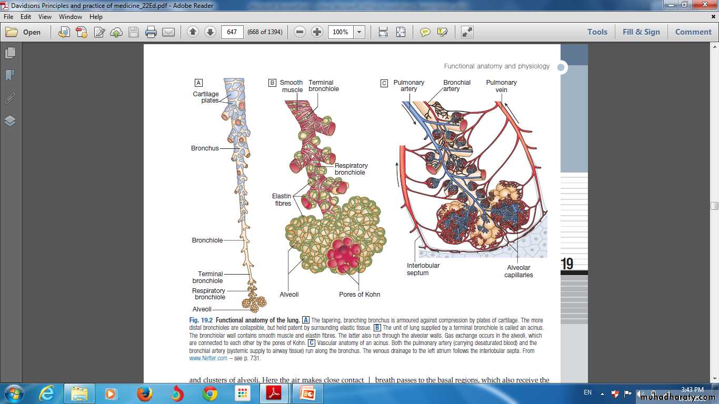Screen dimensions: 719x404
Task: Toggle the bookmarks sidebar panel
Action: click(10, 76)
